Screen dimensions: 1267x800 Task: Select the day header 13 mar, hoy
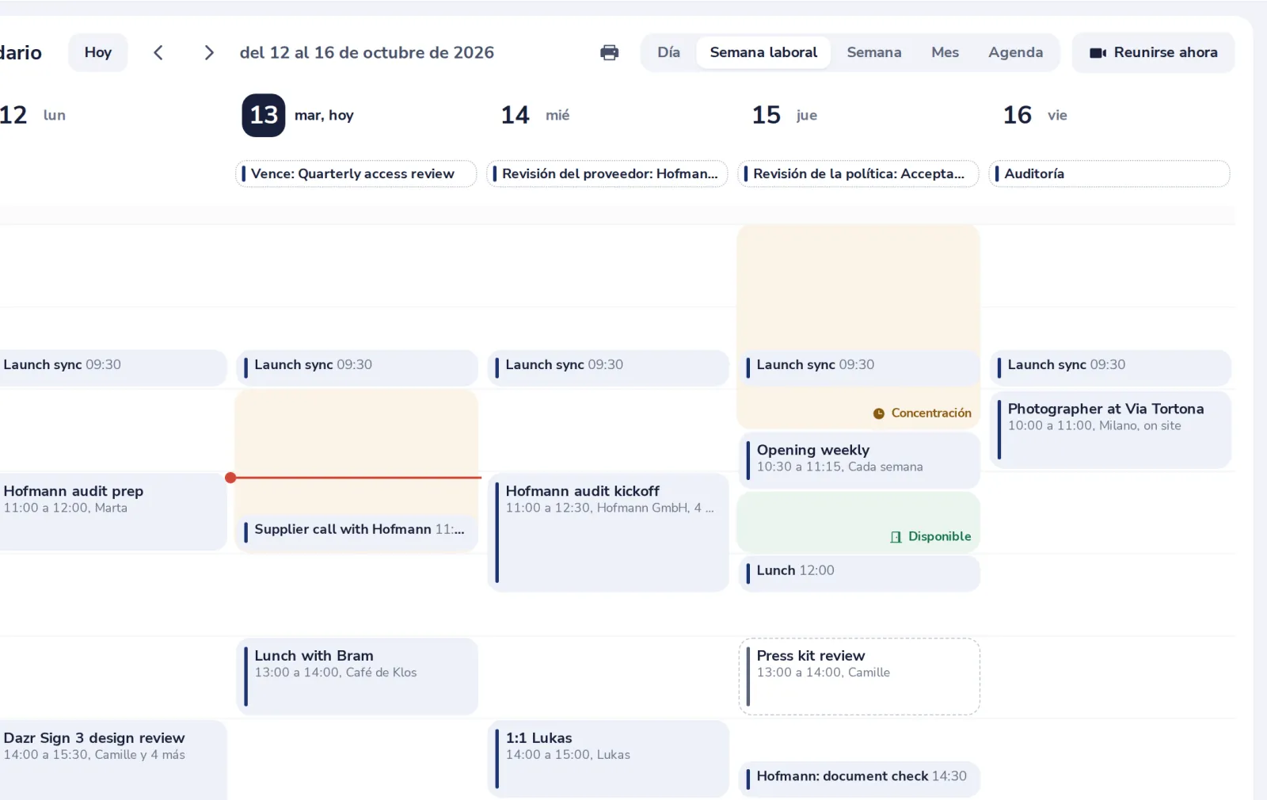[x=298, y=116]
